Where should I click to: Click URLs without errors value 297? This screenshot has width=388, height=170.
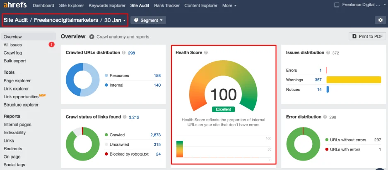click(x=378, y=140)
